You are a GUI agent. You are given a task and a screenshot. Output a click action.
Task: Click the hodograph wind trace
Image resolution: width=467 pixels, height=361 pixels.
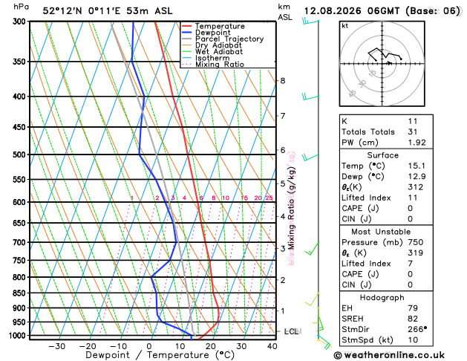coord(385,54)
